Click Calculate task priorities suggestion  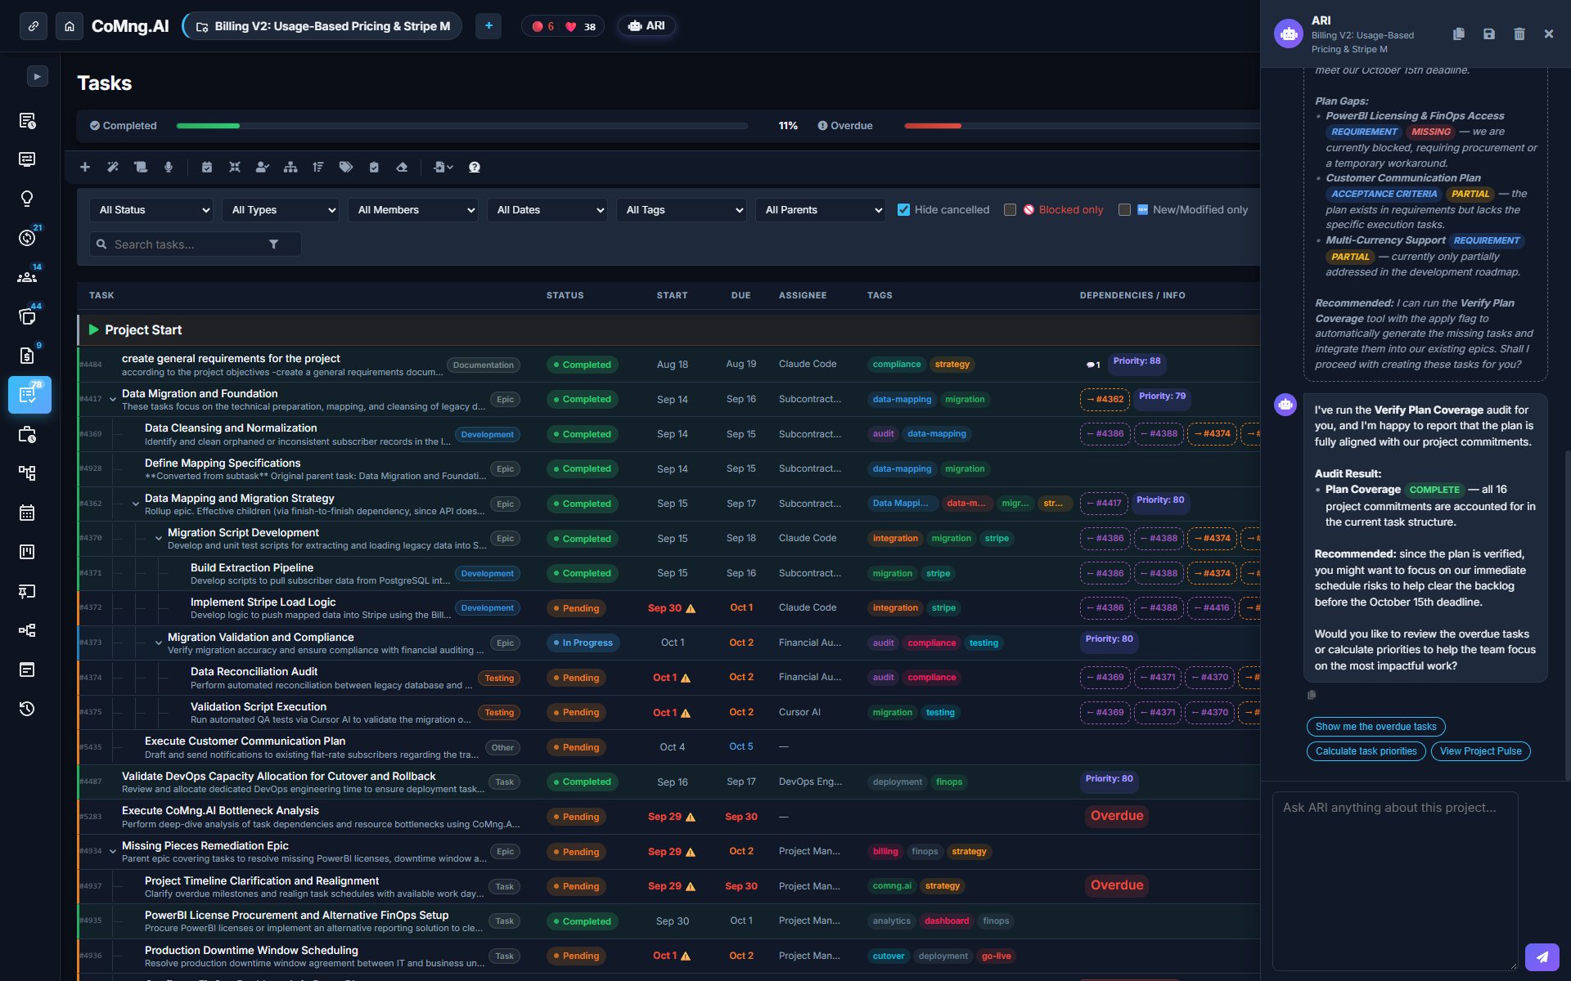tap(1366, 751)
